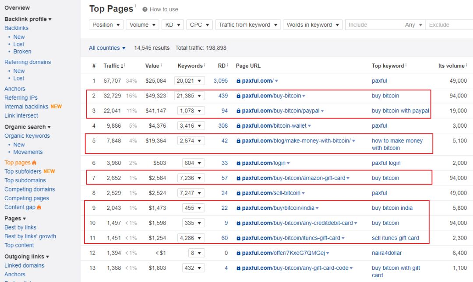Click the help question-mark icon beside How to use
The height and width of the screenshot is (282, 473).
[145, 9]
